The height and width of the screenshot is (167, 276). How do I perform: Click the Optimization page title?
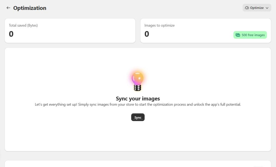click(30, 8)
